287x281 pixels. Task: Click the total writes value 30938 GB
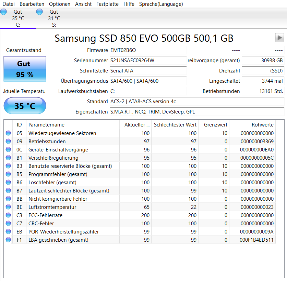[x=263, y=61]
